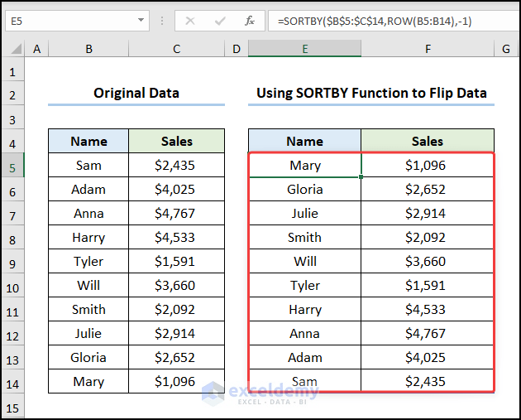Select column E header

[304, 49]
